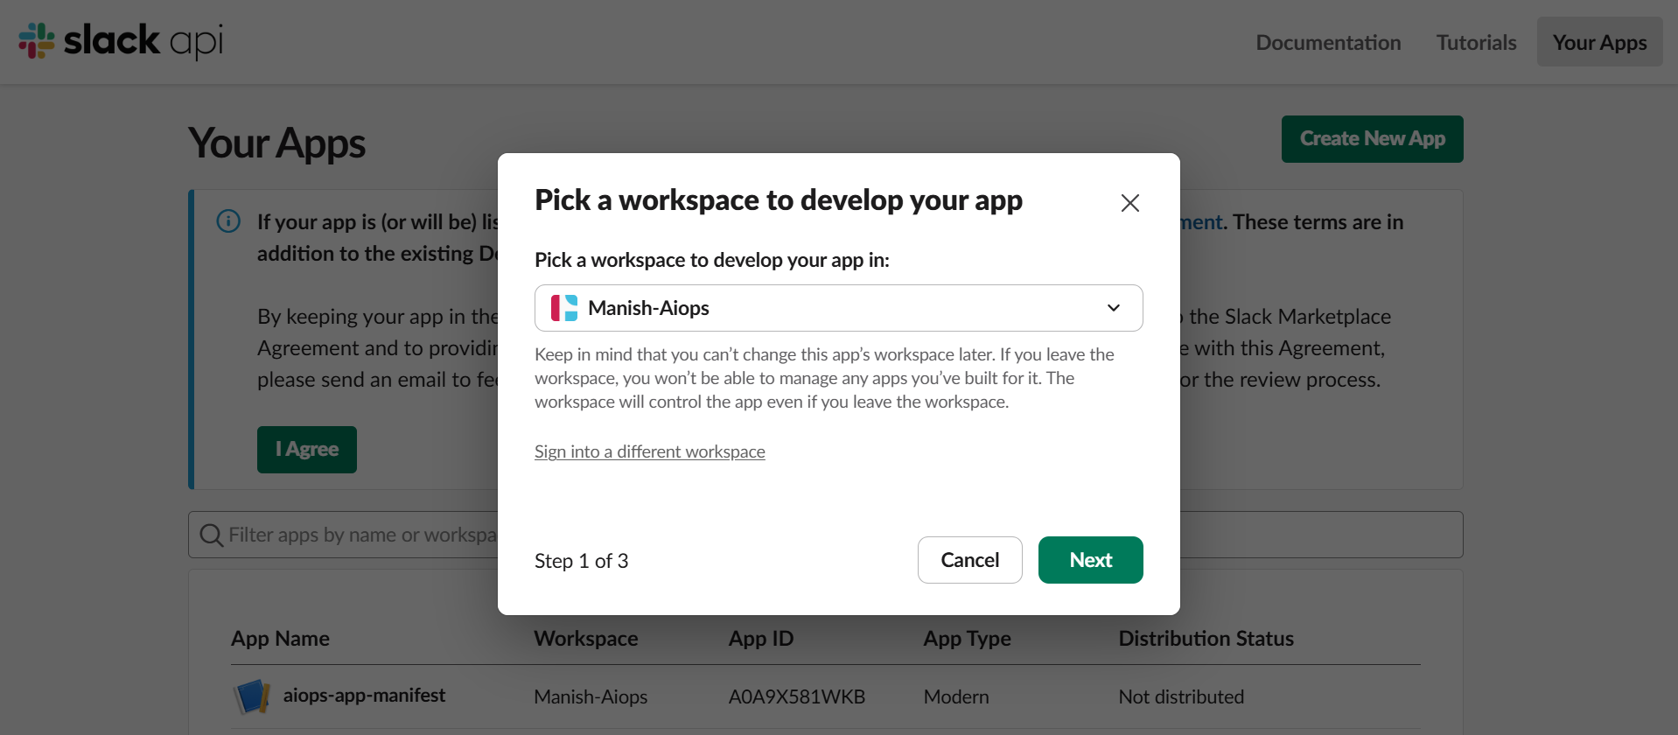Click the Workspace column header
The image size is (1678, 735).
[x=586, y=639]
